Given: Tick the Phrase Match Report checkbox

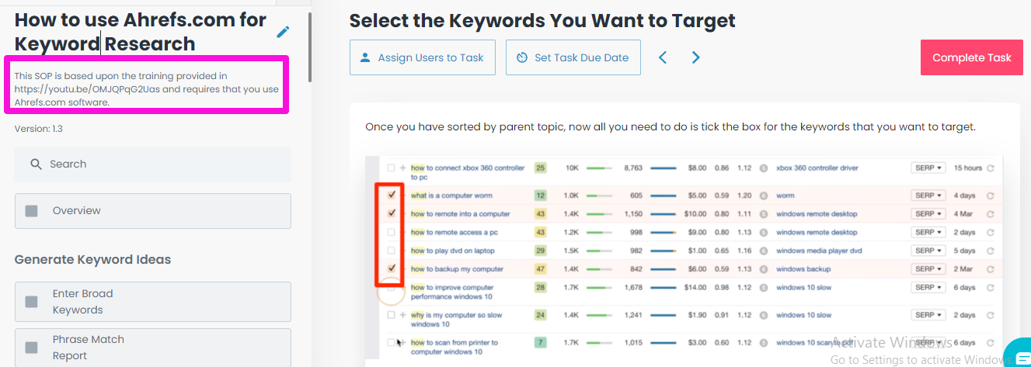Looking at the screenshot, I should (x=32, y=348).
